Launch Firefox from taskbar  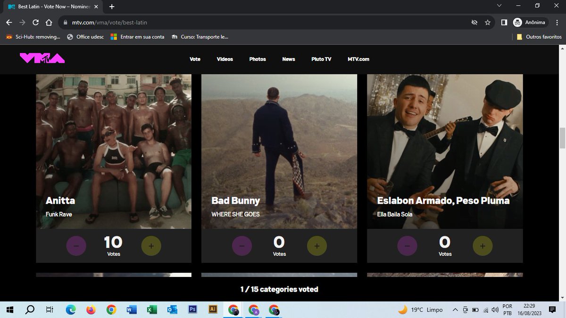(x=91, y=310)
